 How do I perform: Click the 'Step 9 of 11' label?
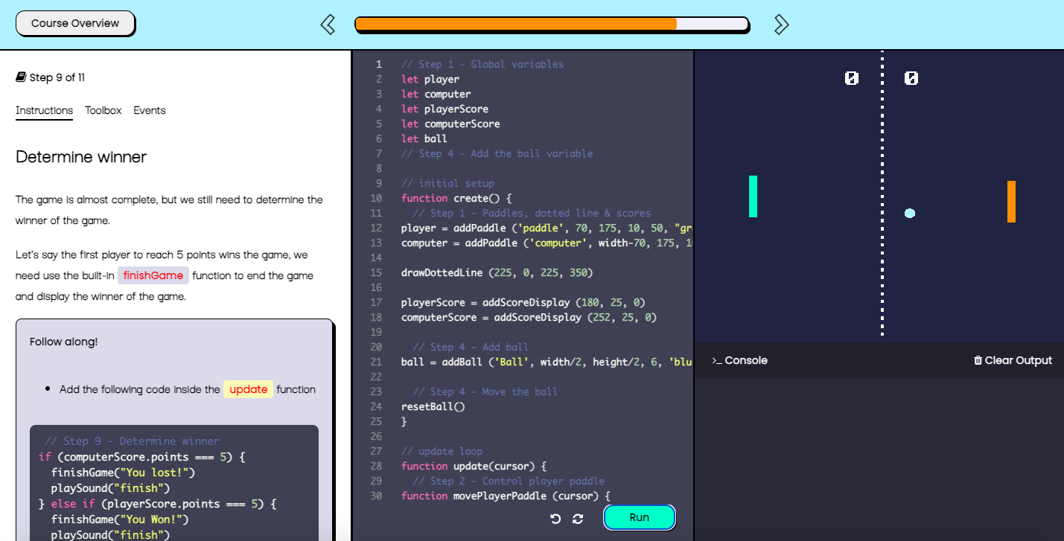pyautogui.click(x=57, y=77)
